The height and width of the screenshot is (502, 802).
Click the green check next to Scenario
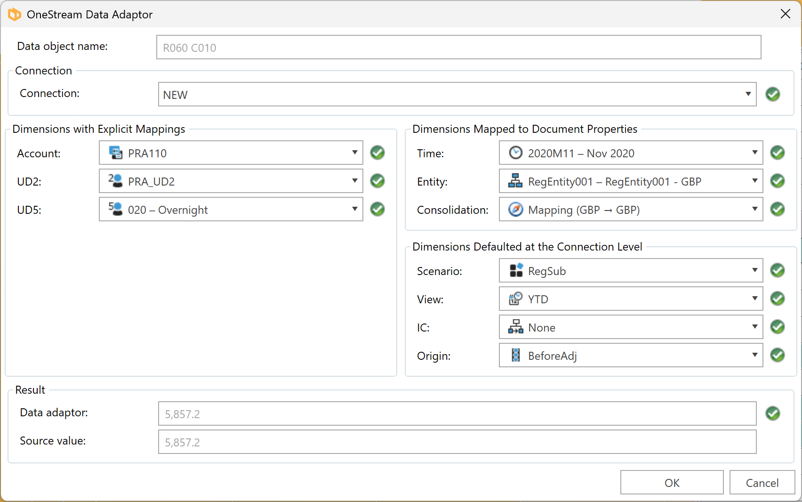pyautogui.click(x=778, y=270)
